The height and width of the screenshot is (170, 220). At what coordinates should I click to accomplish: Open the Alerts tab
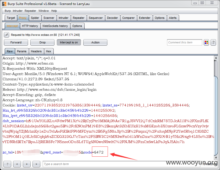click(173, 18)
